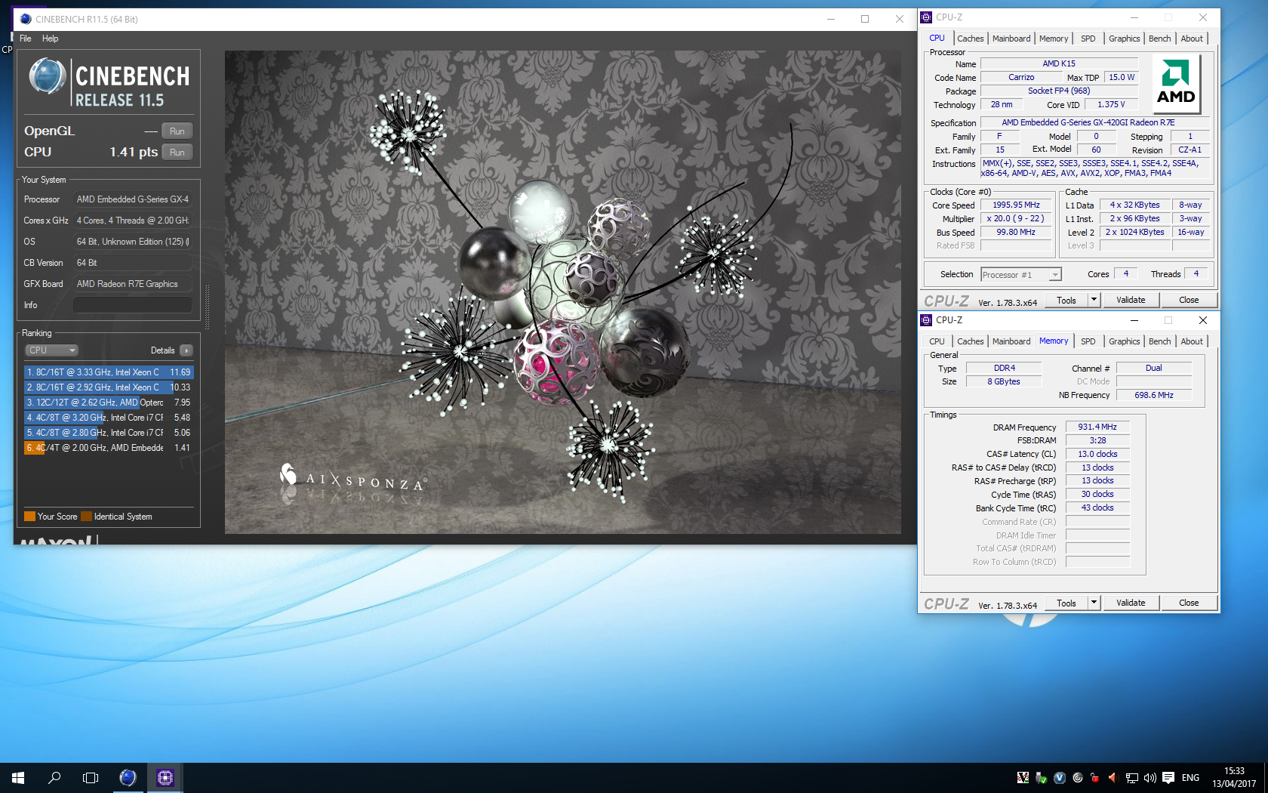
Task: Click ENG language indicator
Action: 1190,778
